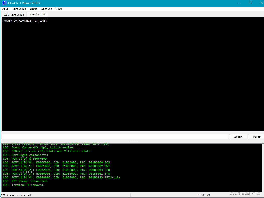The image size is (264, 198).
Task: Click the 'ROMTbl[0] @ E00FF000' log line
Action: point(25,159)
